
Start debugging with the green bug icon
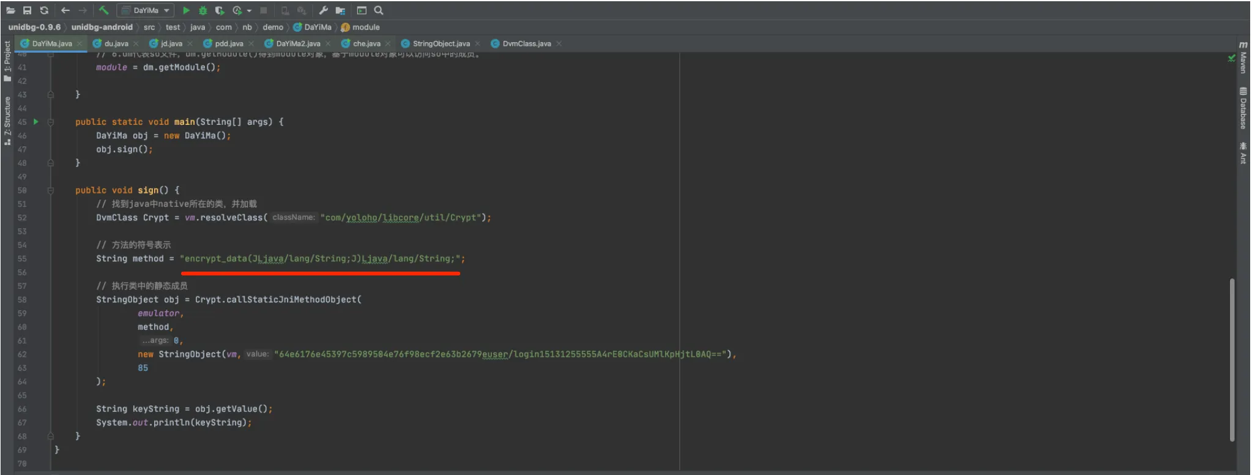click(x=203, y=10)
